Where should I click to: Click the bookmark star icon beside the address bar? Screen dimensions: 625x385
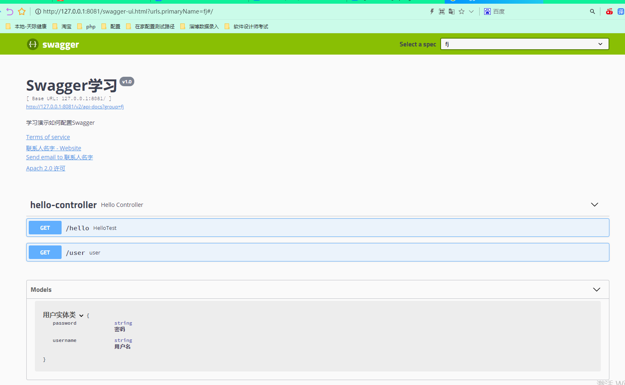(22, 11)
